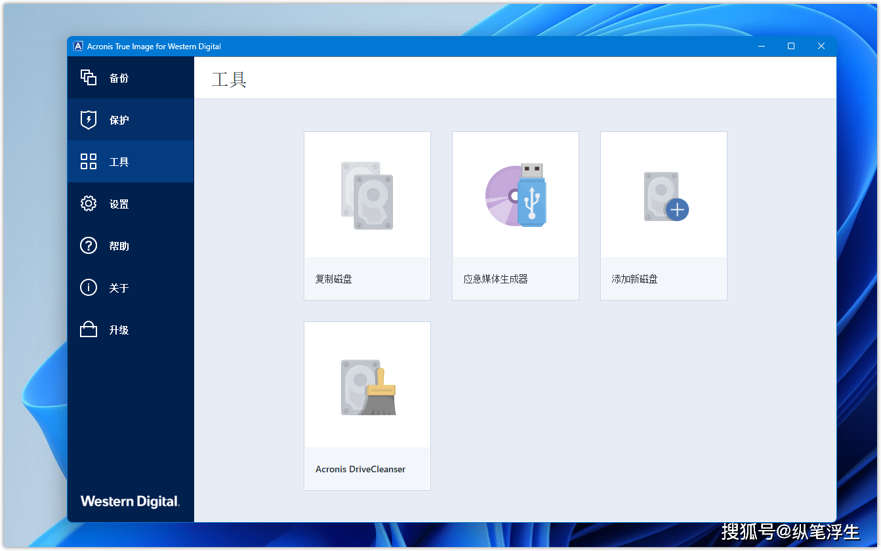Click the Western Digital logo
The image size is (881, 551).
[130, 502]
